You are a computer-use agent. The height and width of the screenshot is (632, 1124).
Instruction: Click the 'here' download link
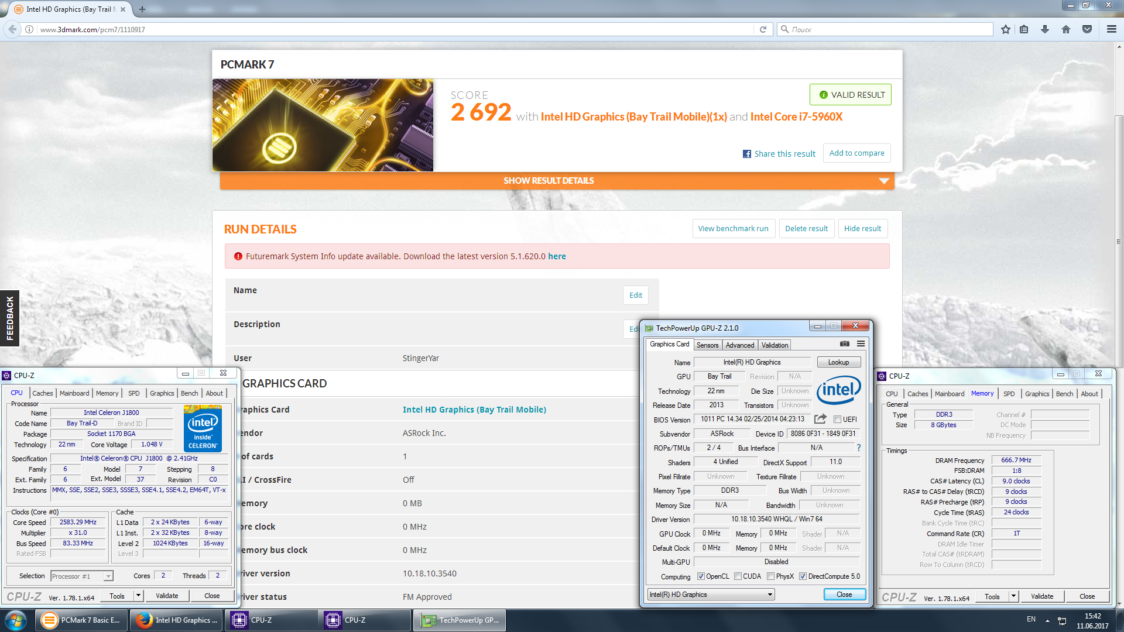click(x=557, y=256)
